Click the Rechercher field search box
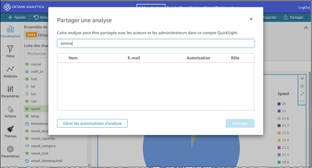The width and height of the screenshot is (312, 168). (x=36, y=54)
